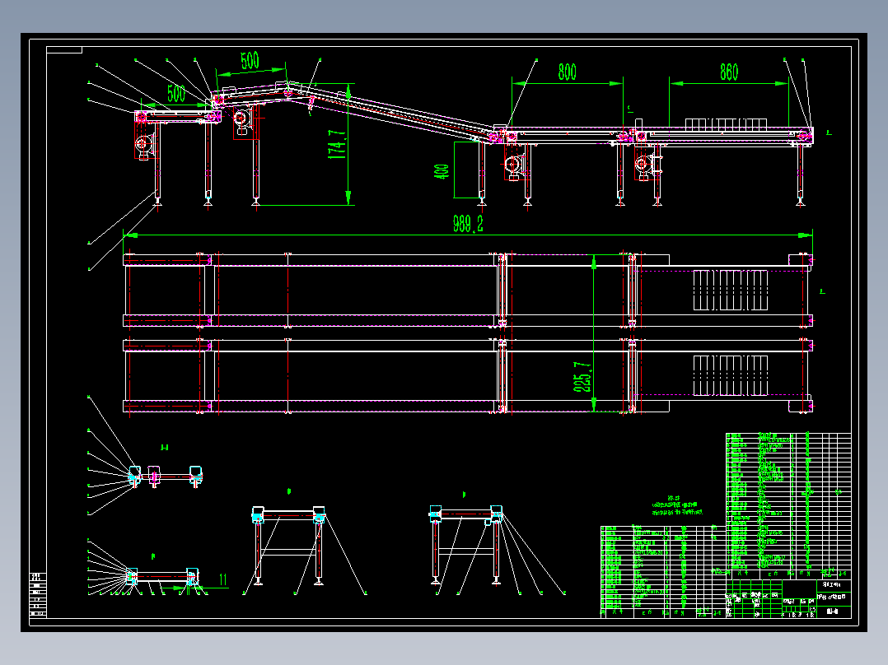Pick the 500 dimension over the left conveyor

[x=176, y=93]
